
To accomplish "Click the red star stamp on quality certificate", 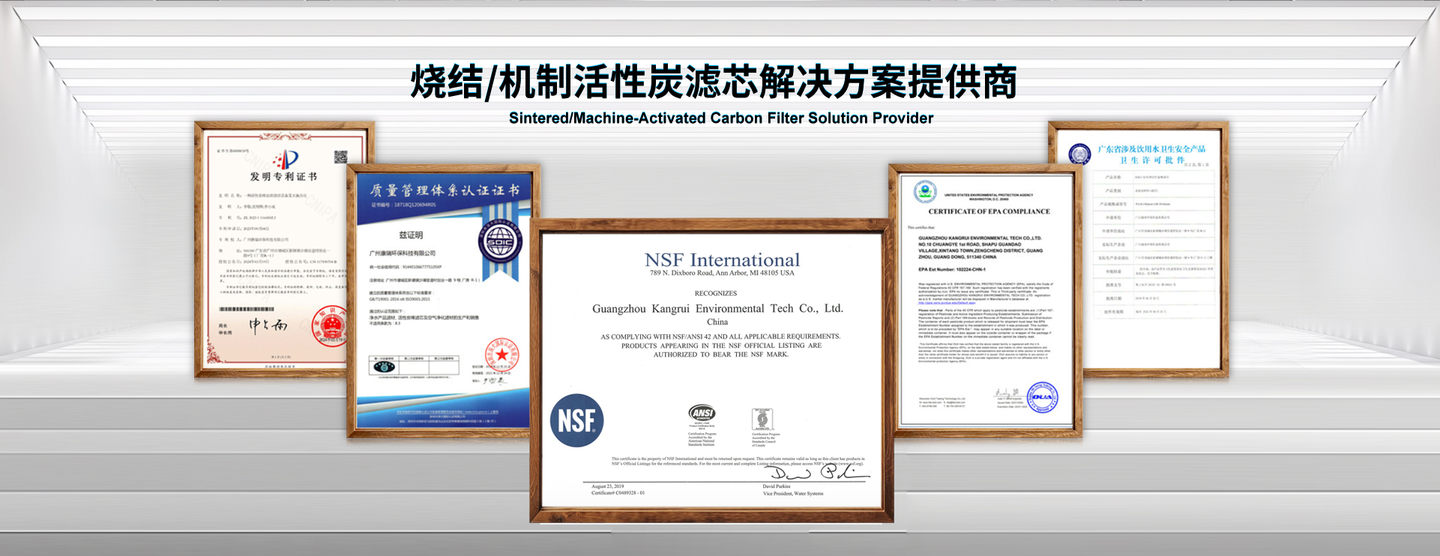I will pyautogui.click(x=501, y=354).
